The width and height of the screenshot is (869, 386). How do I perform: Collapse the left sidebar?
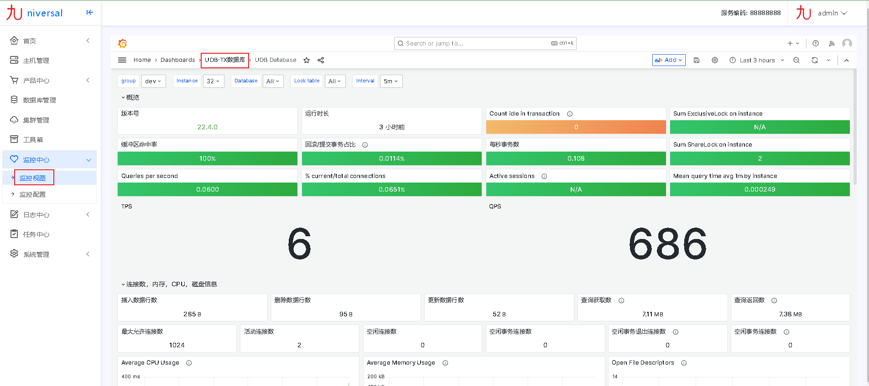[89, 12]
